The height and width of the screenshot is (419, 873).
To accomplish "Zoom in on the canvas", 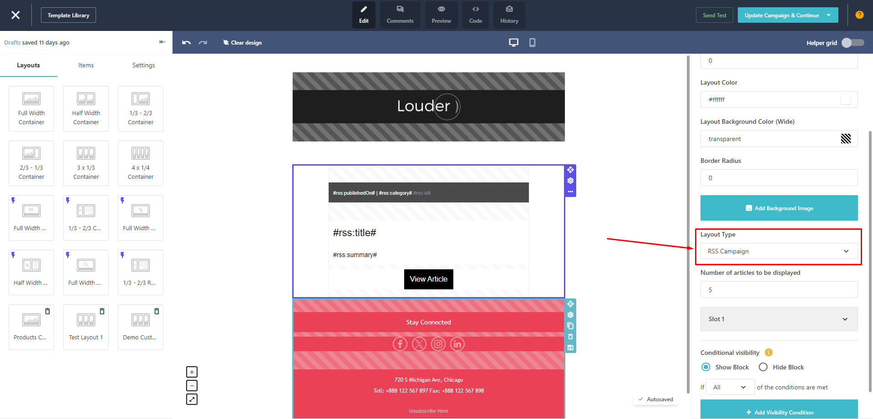I will pyautogui.click(x=192, y=372).
